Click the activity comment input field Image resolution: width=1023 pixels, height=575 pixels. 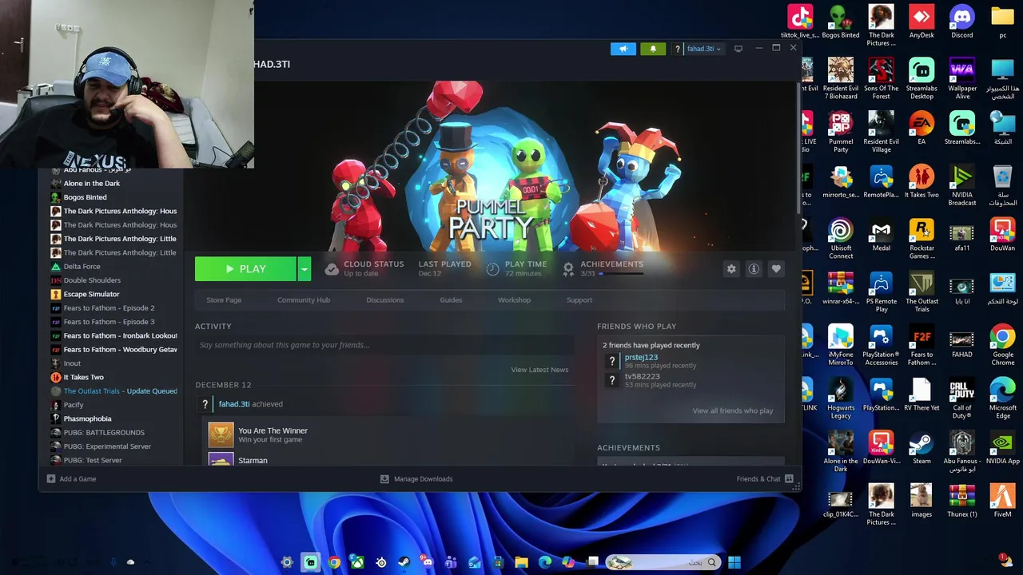pyautogui.click(x=384, y=345)
